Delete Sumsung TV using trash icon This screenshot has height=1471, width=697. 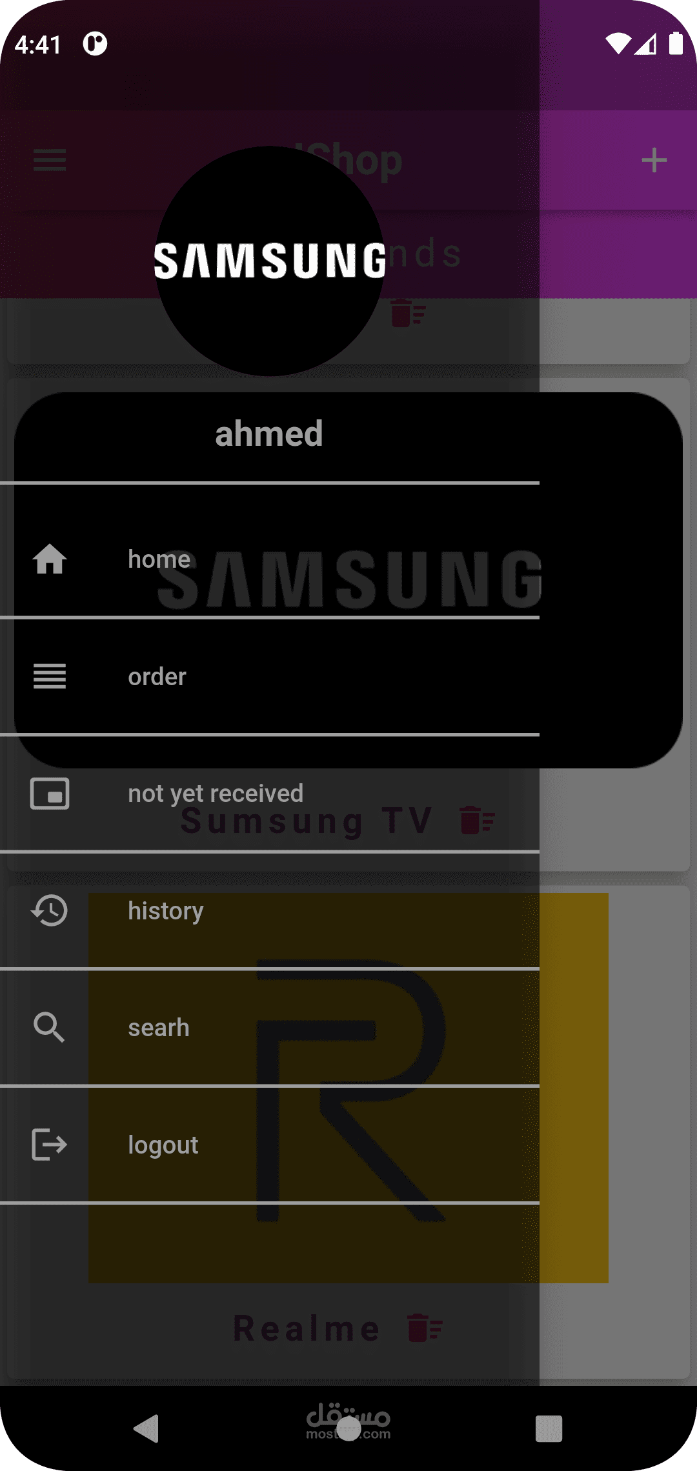(478, 821)
